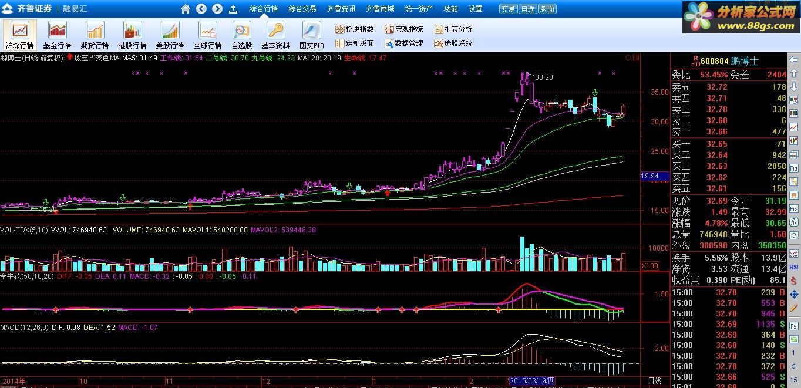Click 卖五 price 32.72
Viewport: 801px width, 388px height.
coord(716,87)
